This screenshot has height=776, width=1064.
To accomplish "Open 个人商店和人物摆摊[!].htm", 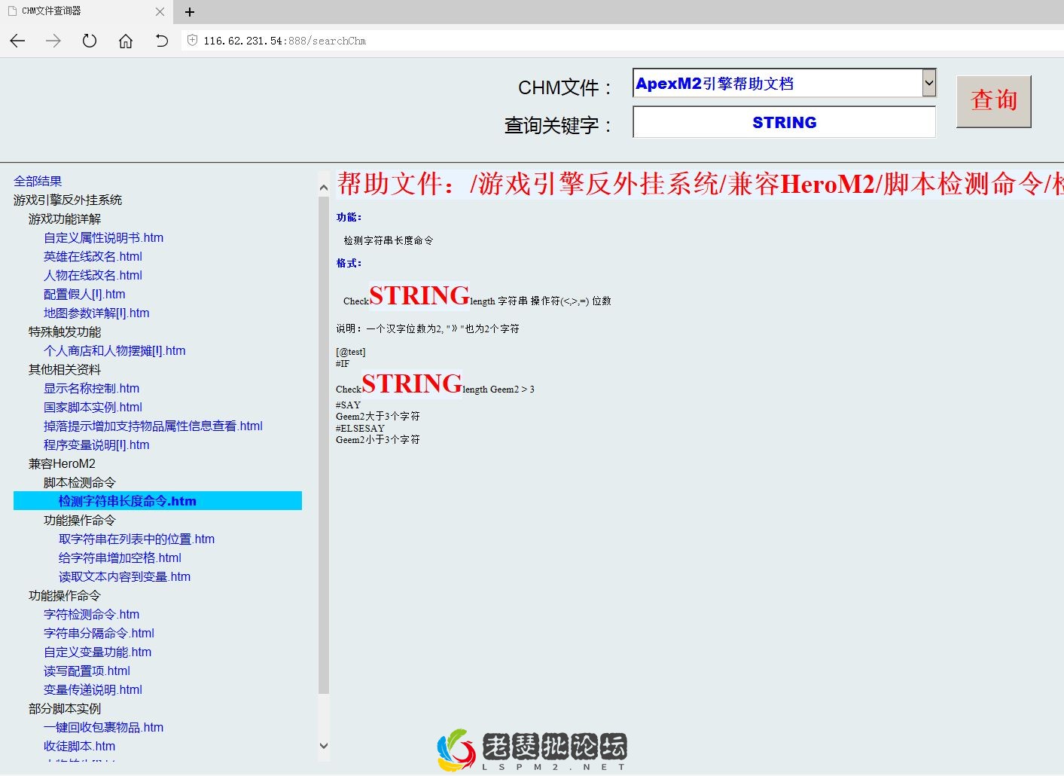I will click(114, 350).
